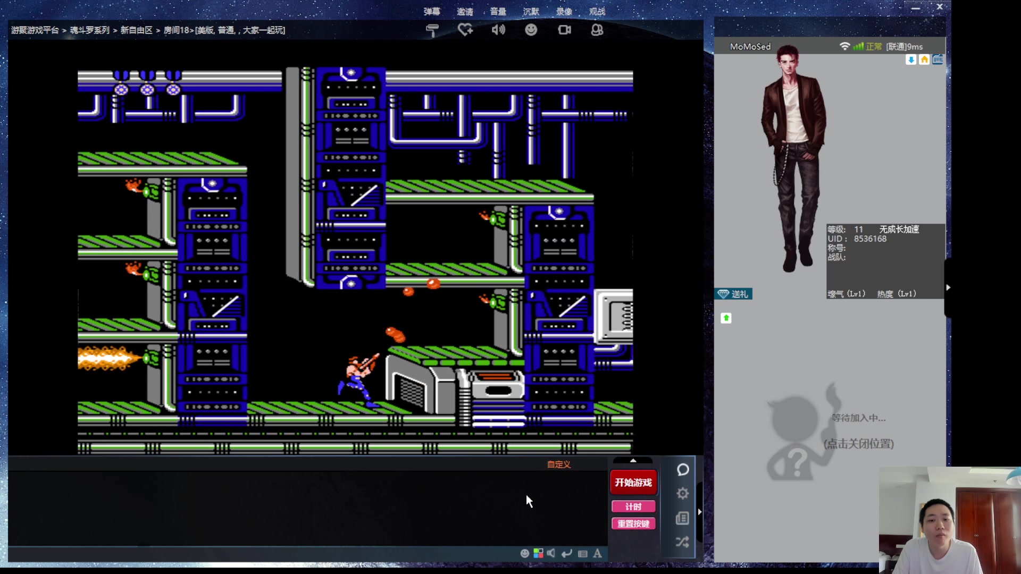The height and width of the screenshot is (574, 1021).
Task: Click the wifi signal icon next to 正常
Action: (844, 46)
